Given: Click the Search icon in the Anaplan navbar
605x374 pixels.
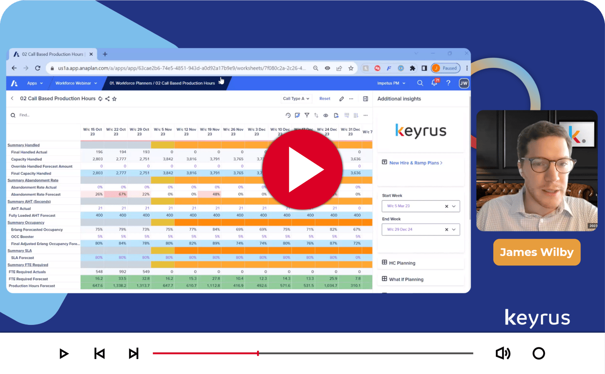Looking at the screenshot, I should point(420,83).
